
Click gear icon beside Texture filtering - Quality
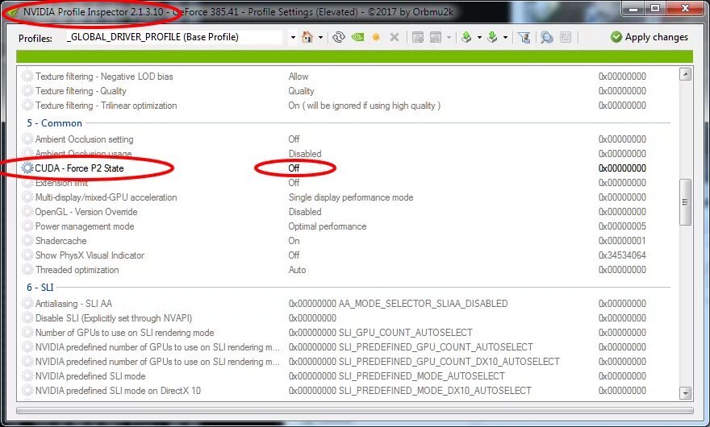(27, 91)
